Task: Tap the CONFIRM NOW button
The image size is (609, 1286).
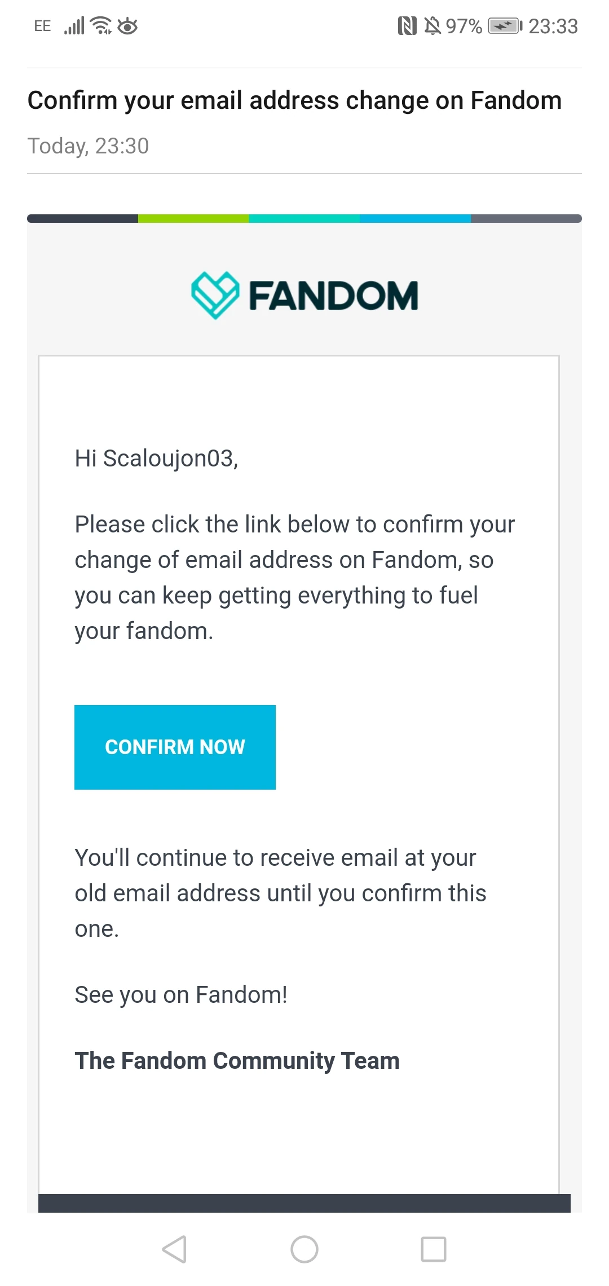Action: coord(175,747)
